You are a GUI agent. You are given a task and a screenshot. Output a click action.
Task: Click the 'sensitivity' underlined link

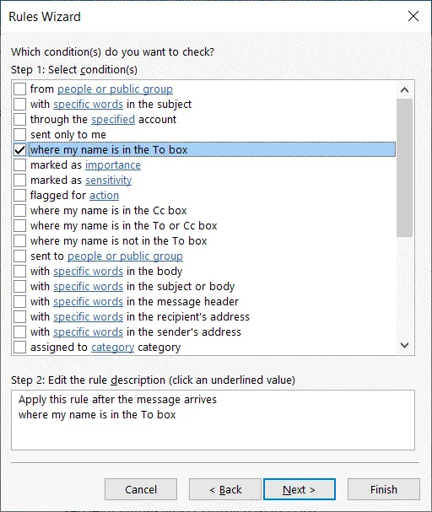108,180
